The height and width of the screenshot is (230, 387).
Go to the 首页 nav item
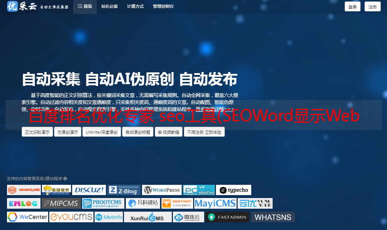pyautogui.click(x=85, y=6)
